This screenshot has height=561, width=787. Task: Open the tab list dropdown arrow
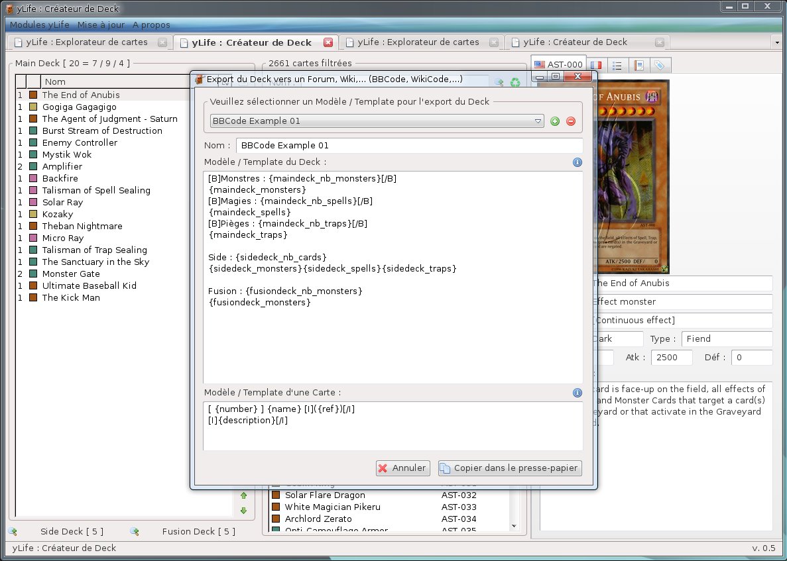pyautogui.click(x=778, y=43)
